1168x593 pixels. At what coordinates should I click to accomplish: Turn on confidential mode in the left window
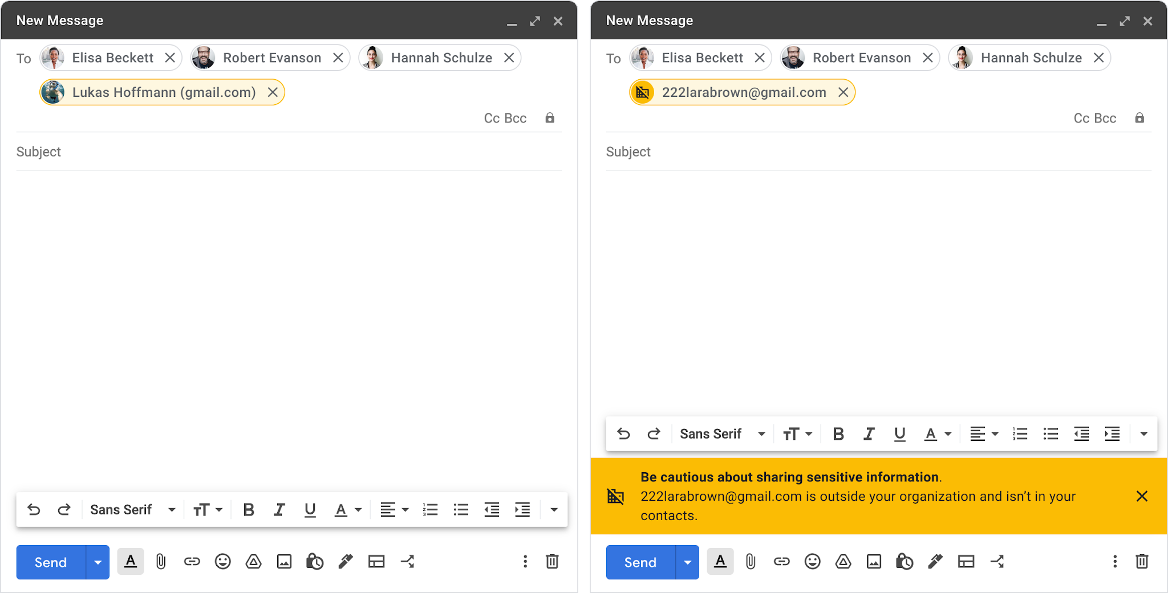(x=314, y=562)
